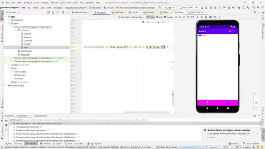Toggle Live Edit of literals dropdown

[x=131, y=17]
